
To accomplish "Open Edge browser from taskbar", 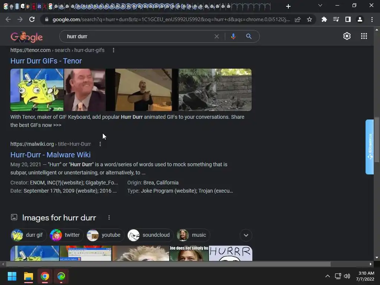I will tap(61, 276).
